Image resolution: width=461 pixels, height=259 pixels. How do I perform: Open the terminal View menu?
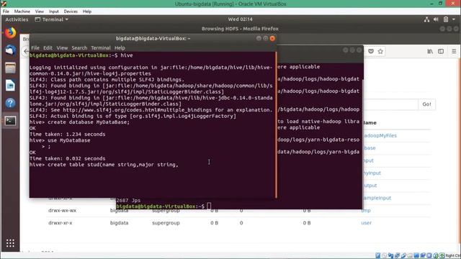click(62, 48)
